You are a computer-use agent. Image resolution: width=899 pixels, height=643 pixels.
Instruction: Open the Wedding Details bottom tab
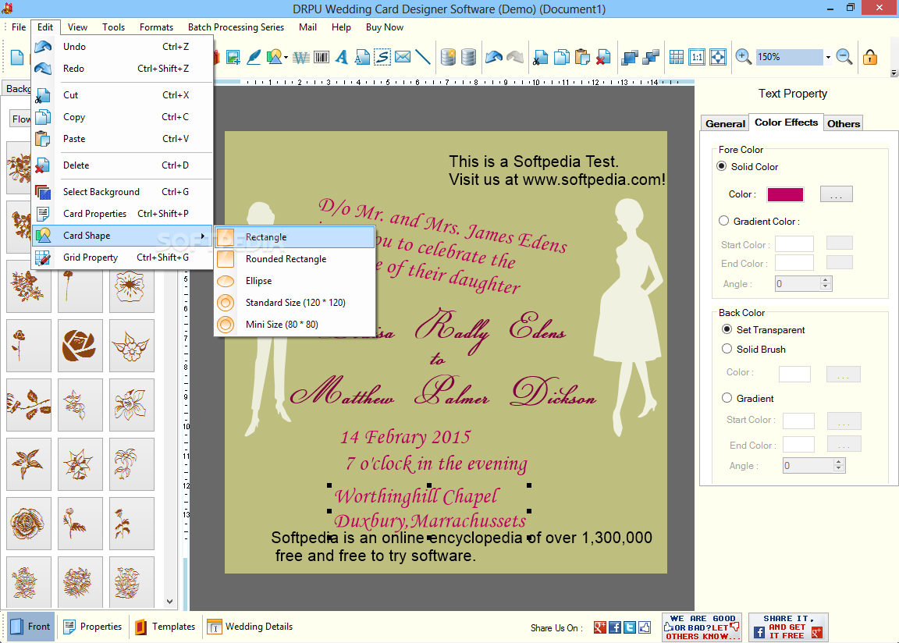[x=250, y=627]
